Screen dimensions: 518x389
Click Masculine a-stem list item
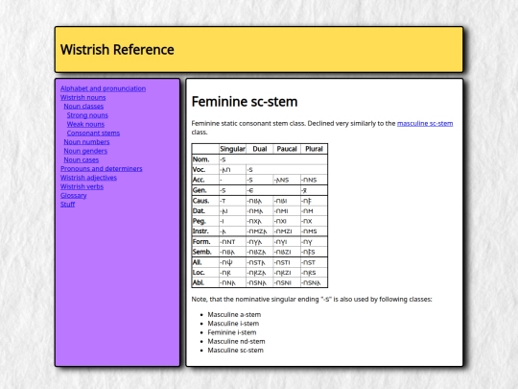234,315
